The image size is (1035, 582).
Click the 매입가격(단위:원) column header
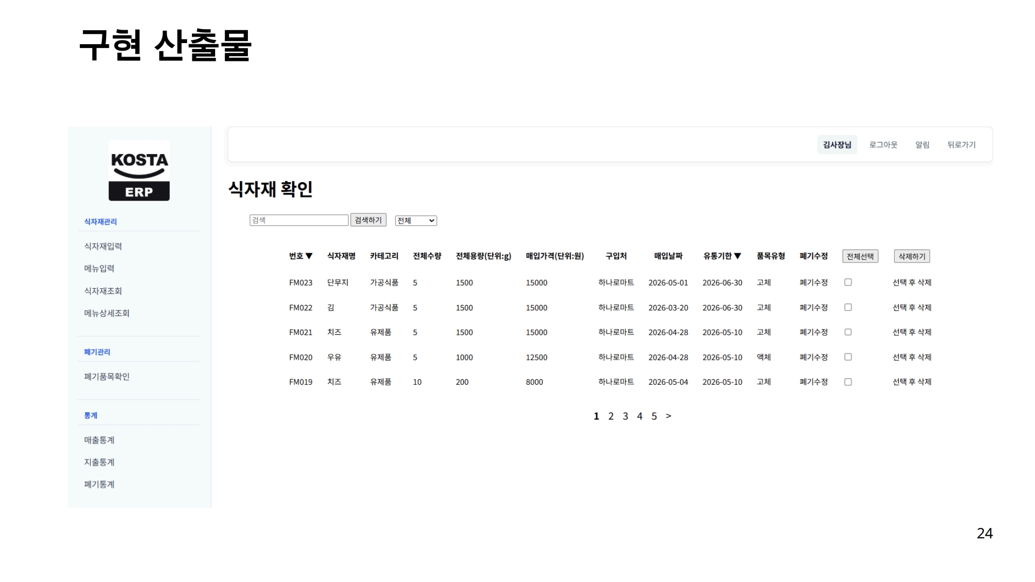tap(555, 256)
